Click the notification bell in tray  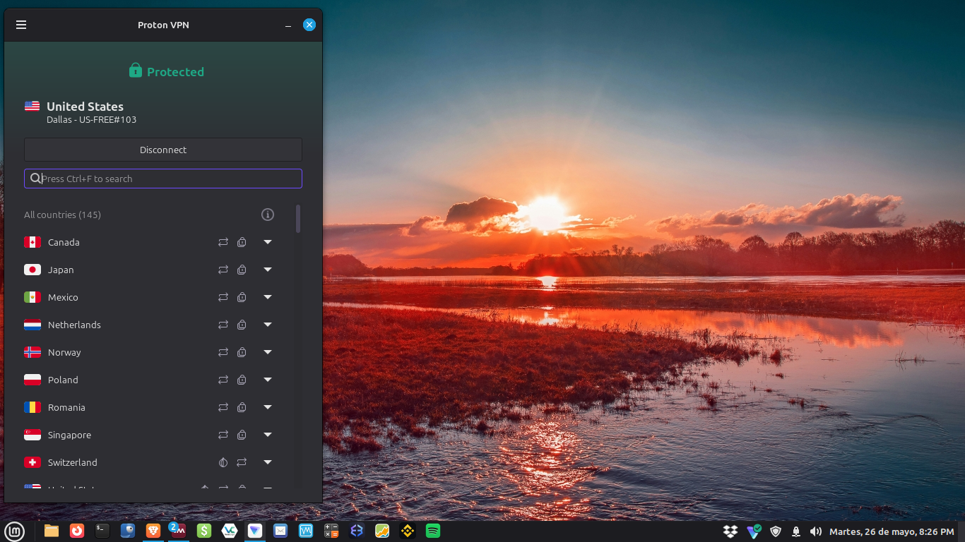[796, 531]
